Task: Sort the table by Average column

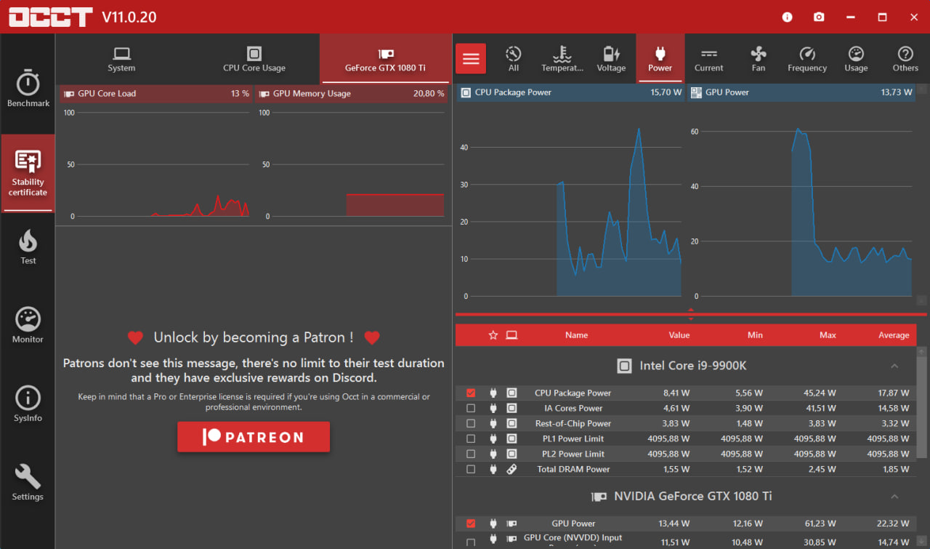Action: [x=894, y=335]
